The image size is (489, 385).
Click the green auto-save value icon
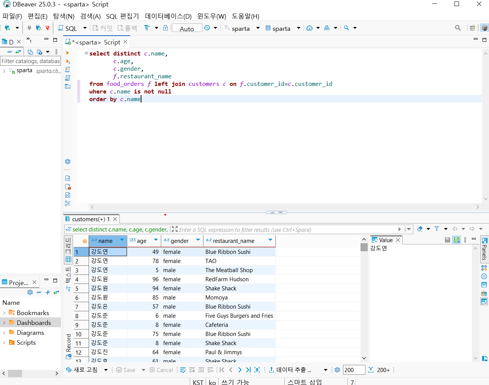457,240
